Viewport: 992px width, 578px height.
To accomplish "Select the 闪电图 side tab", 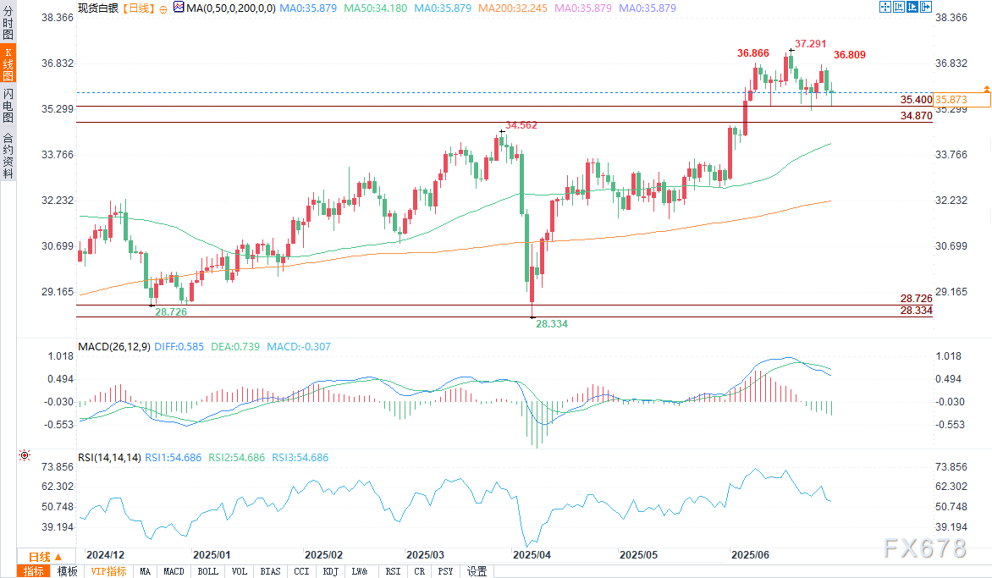I will [x=8, y=105].
